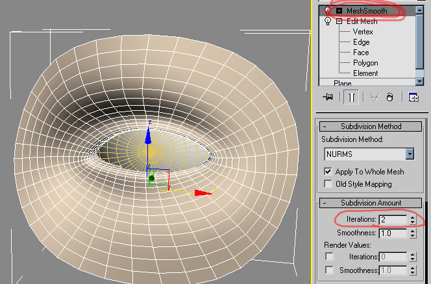
Task: Click the Iterations spinner arrows
Action: [x=412, y=219]
